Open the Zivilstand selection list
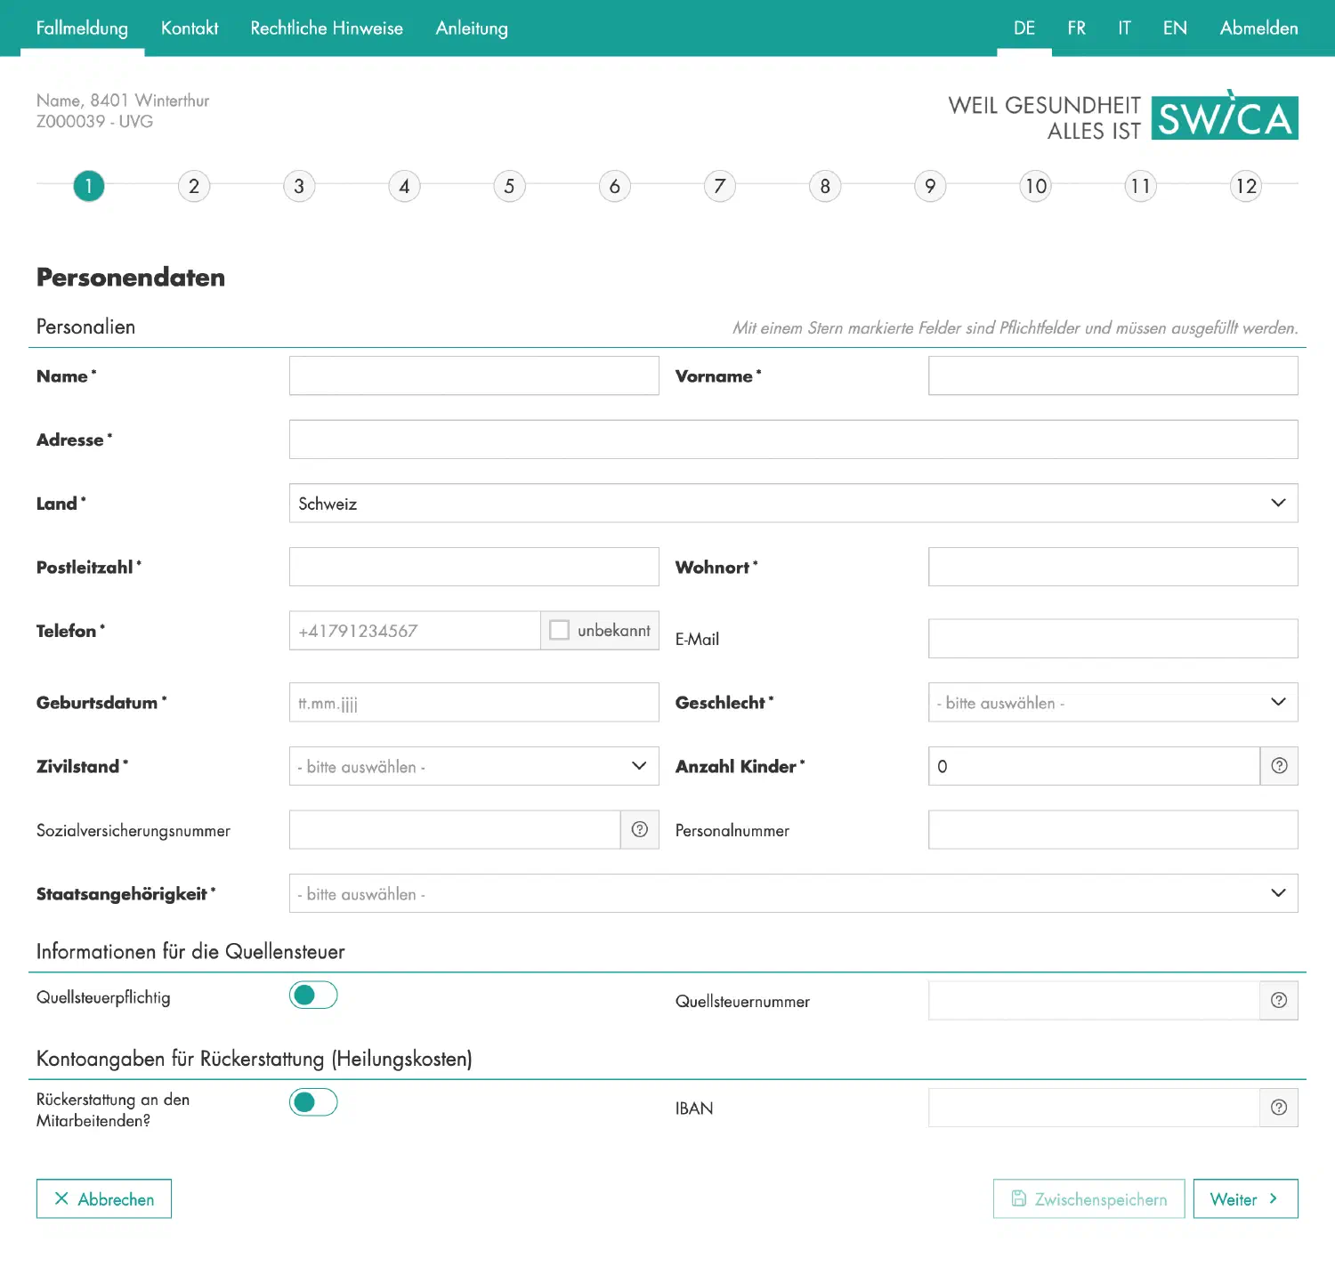The image size is (1335, 1274). pyautogui.click(x=473, y=767)
